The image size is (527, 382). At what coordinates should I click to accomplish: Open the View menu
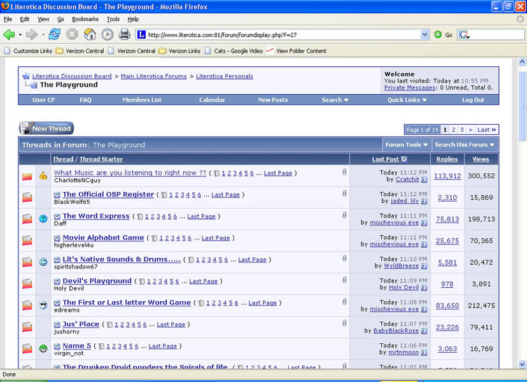pyautogui.click(x=43, y=19)
